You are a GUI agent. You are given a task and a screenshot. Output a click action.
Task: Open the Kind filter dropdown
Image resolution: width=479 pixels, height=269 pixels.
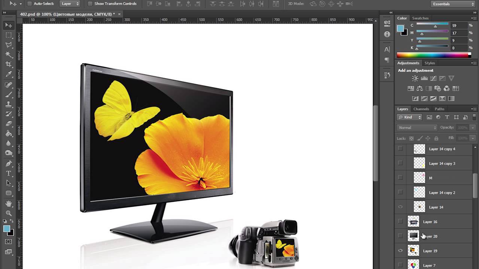[x=410, y=117]
